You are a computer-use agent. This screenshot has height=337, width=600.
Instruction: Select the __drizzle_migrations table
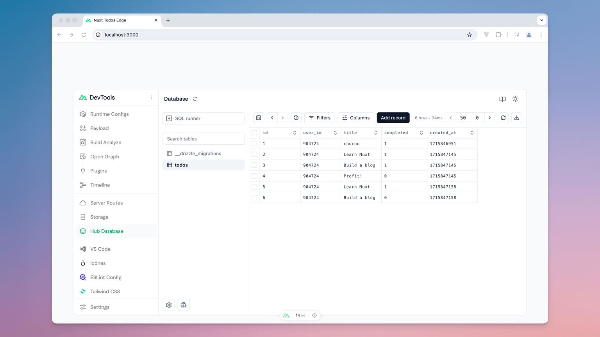click(x=198, y=154)
